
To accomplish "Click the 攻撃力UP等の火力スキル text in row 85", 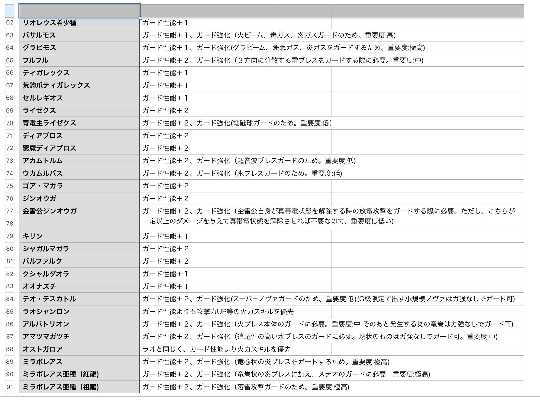I will (x=218, y=311).
